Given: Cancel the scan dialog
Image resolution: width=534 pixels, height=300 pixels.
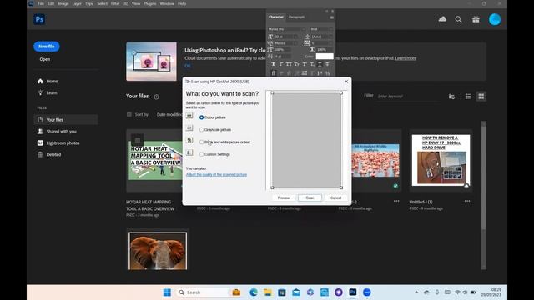Looking at the screenshot, I should (335, 198).
